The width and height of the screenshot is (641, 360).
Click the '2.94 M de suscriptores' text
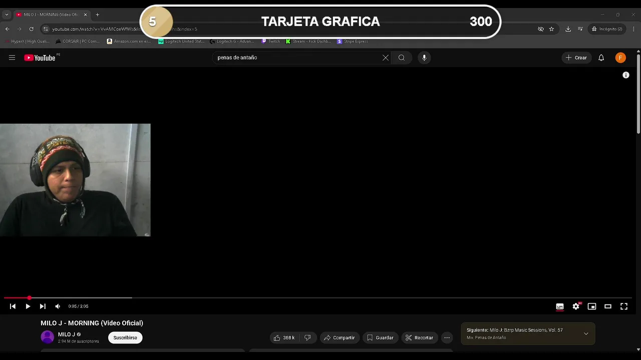coord(78,341)
